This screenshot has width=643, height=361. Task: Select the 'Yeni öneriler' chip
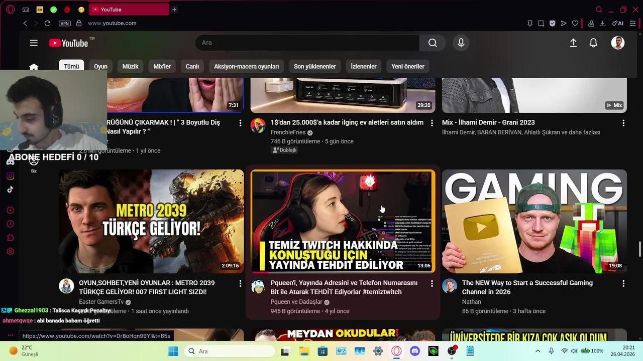point(408,66)
